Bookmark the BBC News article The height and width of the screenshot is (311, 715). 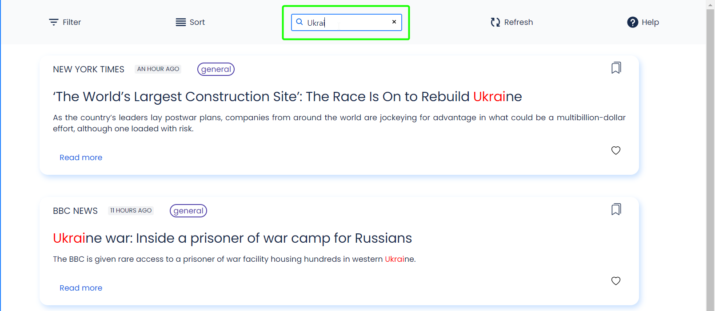tap(616, 209)
